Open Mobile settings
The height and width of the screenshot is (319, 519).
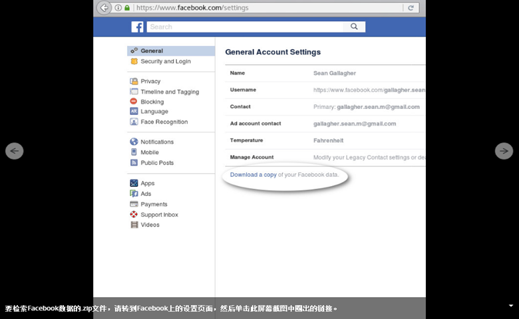[x=150, y=152]
